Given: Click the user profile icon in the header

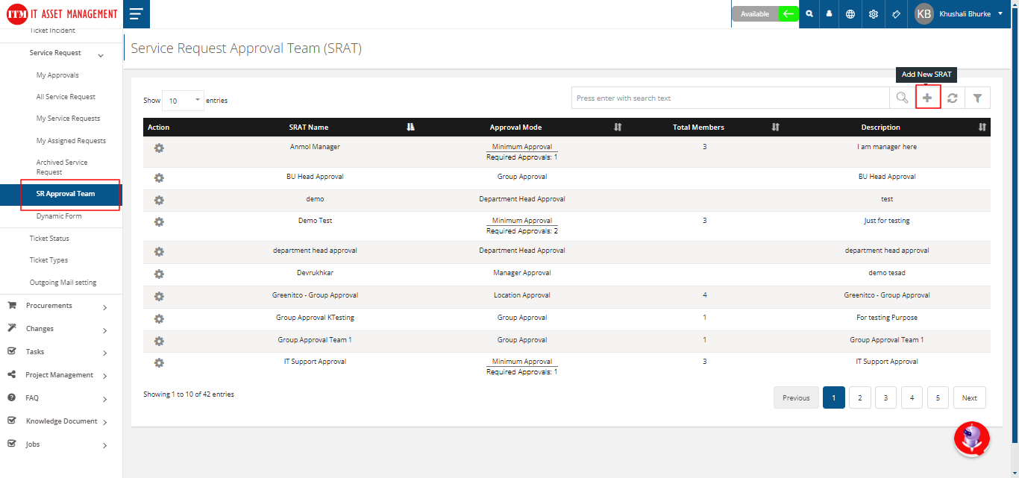Looking at the screenshot, I should [x=830, y=14].
